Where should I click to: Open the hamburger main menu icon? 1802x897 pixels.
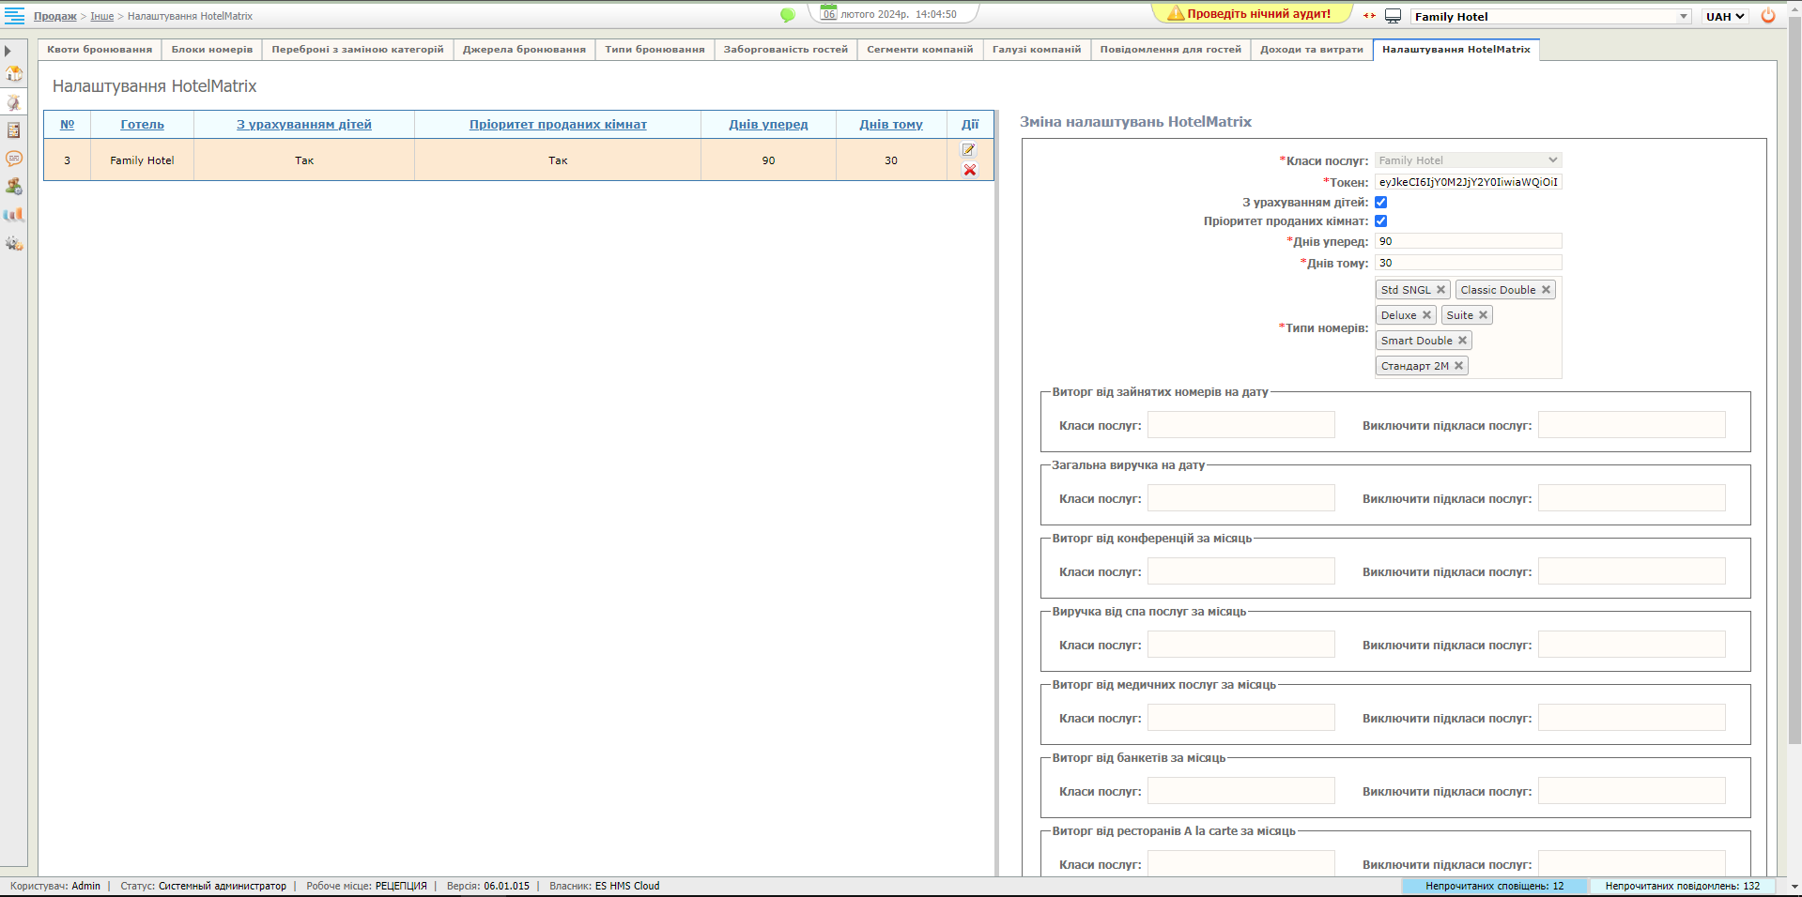pyautogui.click(x=14, y=16)
